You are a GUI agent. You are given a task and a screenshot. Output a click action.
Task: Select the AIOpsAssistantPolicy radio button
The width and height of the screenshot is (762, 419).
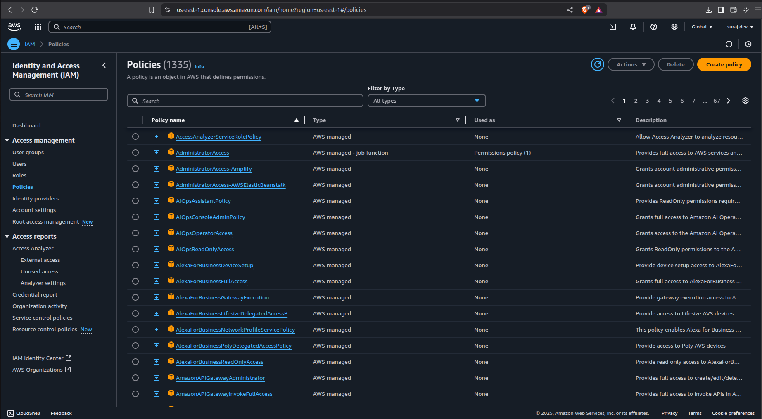click(135, 201)
